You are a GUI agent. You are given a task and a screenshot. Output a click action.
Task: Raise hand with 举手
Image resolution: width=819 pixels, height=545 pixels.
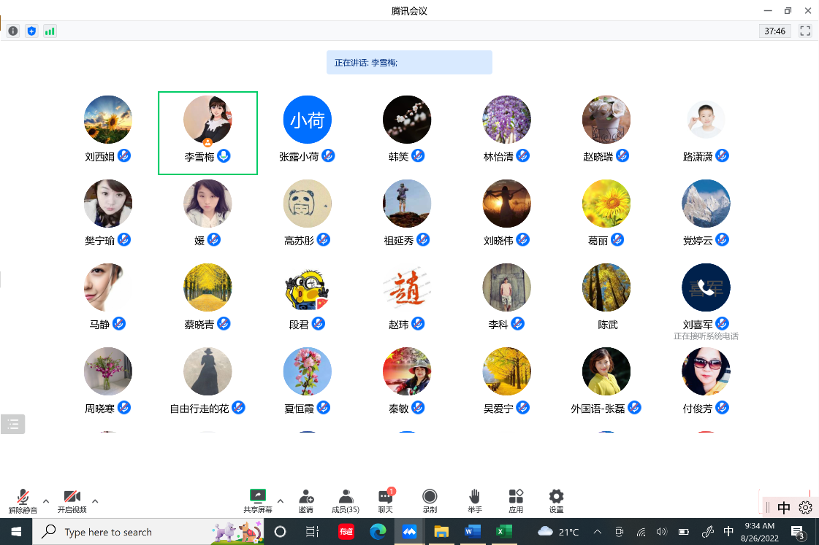(x=474, y=500)
